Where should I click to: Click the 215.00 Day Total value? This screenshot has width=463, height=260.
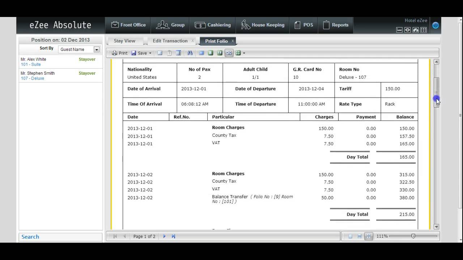pyautogui.click(x=407, y=214)
